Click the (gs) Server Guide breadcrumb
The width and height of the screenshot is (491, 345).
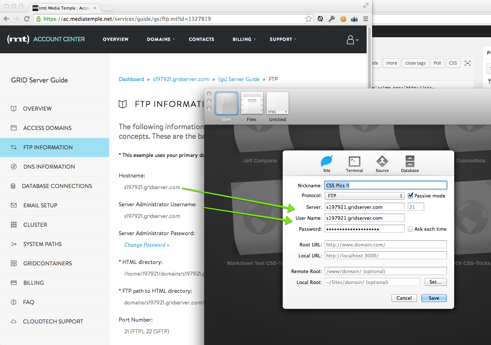pyautogui.click(x=239, y=79)
